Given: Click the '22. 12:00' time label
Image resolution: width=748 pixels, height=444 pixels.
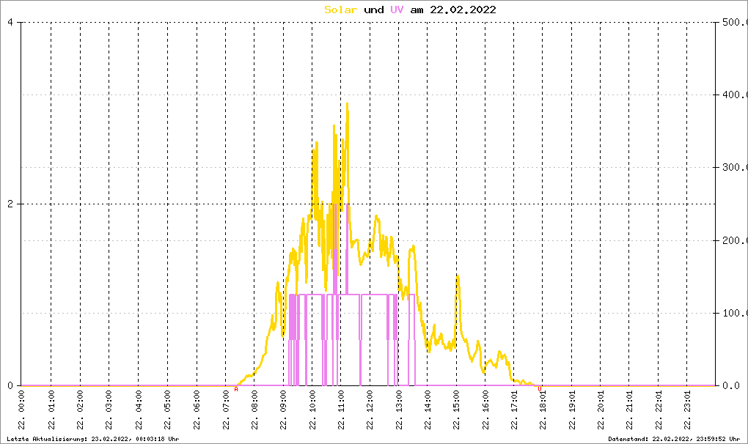Looking at the screenshot, I should (x=370, y=410).
